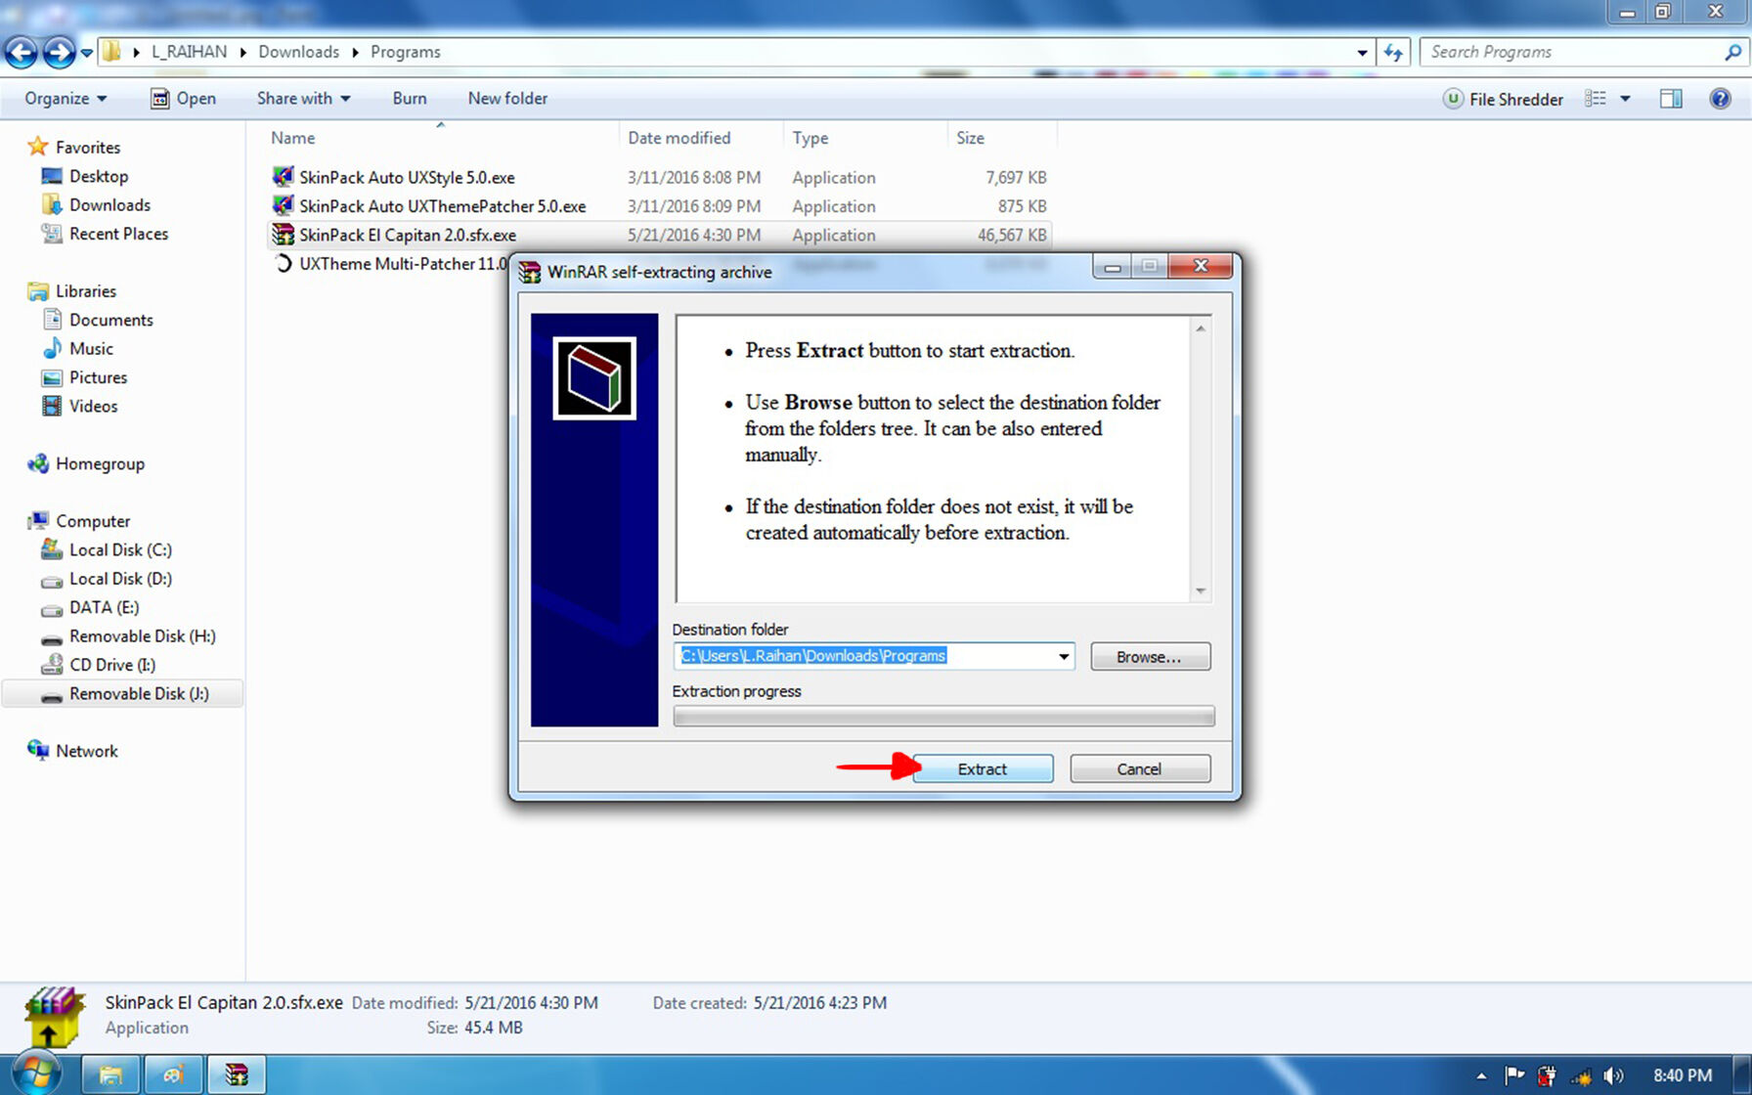The width and height of the screenshot is (1752, 1095).
Task: Click scroll-down arrow in WinRAR instructions
Action: click(1201, 591)
